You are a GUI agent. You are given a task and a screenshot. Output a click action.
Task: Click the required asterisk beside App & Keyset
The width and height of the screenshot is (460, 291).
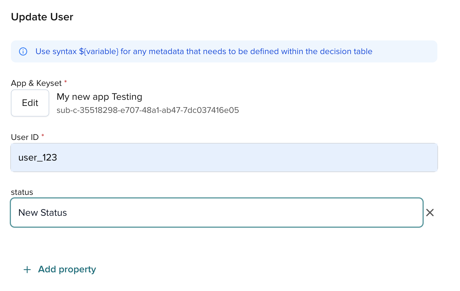click(65, 81)
